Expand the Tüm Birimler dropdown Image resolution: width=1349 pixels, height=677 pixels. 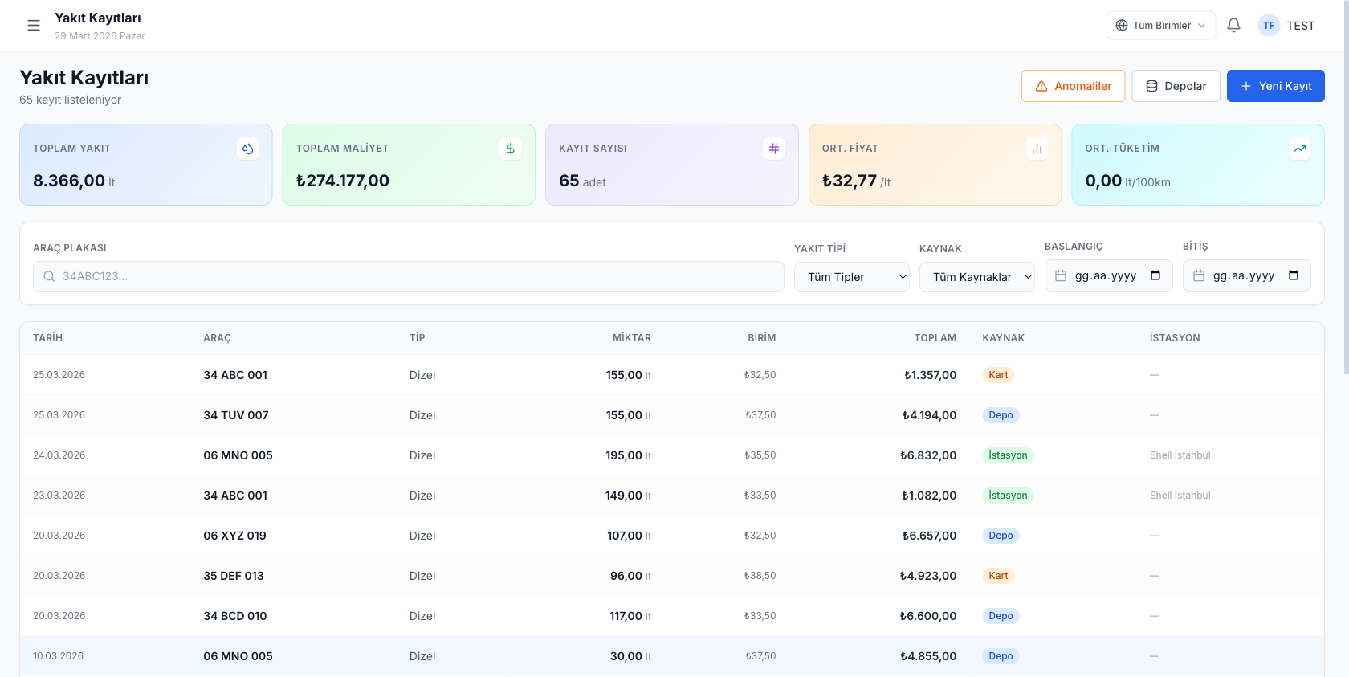click(x=1160, y=26)
